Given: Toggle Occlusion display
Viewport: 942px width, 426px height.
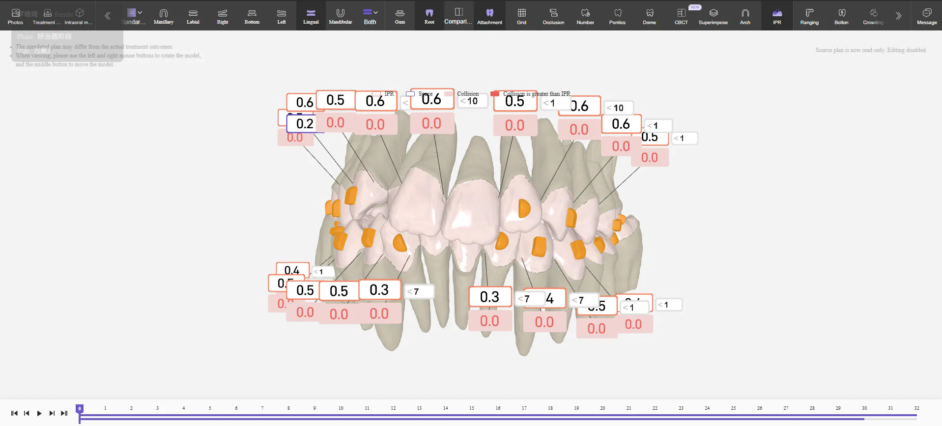Looking at the screenshot, I should coord(553,16).
